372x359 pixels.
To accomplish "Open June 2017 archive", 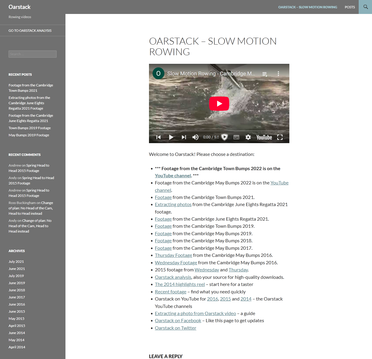I will coord(17,297).
